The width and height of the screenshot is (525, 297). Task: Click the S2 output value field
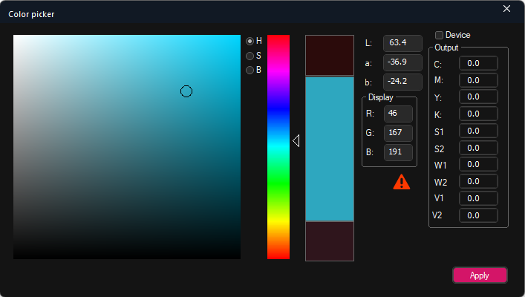coord(478,148)
